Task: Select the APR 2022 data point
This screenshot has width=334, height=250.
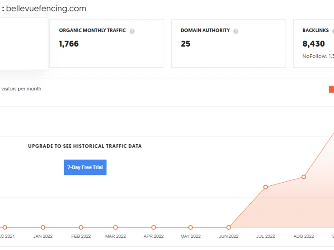Action: [154, 227]
